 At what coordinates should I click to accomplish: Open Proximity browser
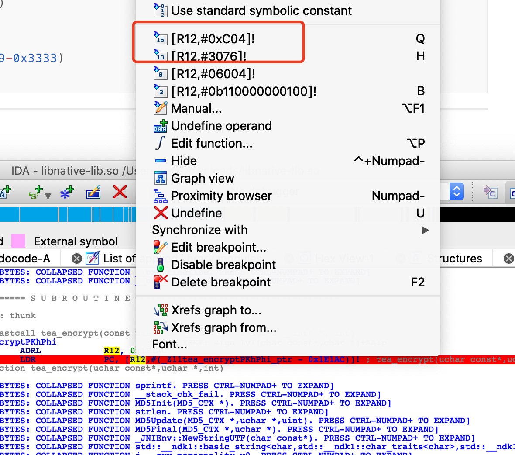point(288,196)
